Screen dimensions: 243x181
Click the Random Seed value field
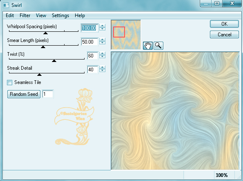pyautogui.click(x=48, y=94)
